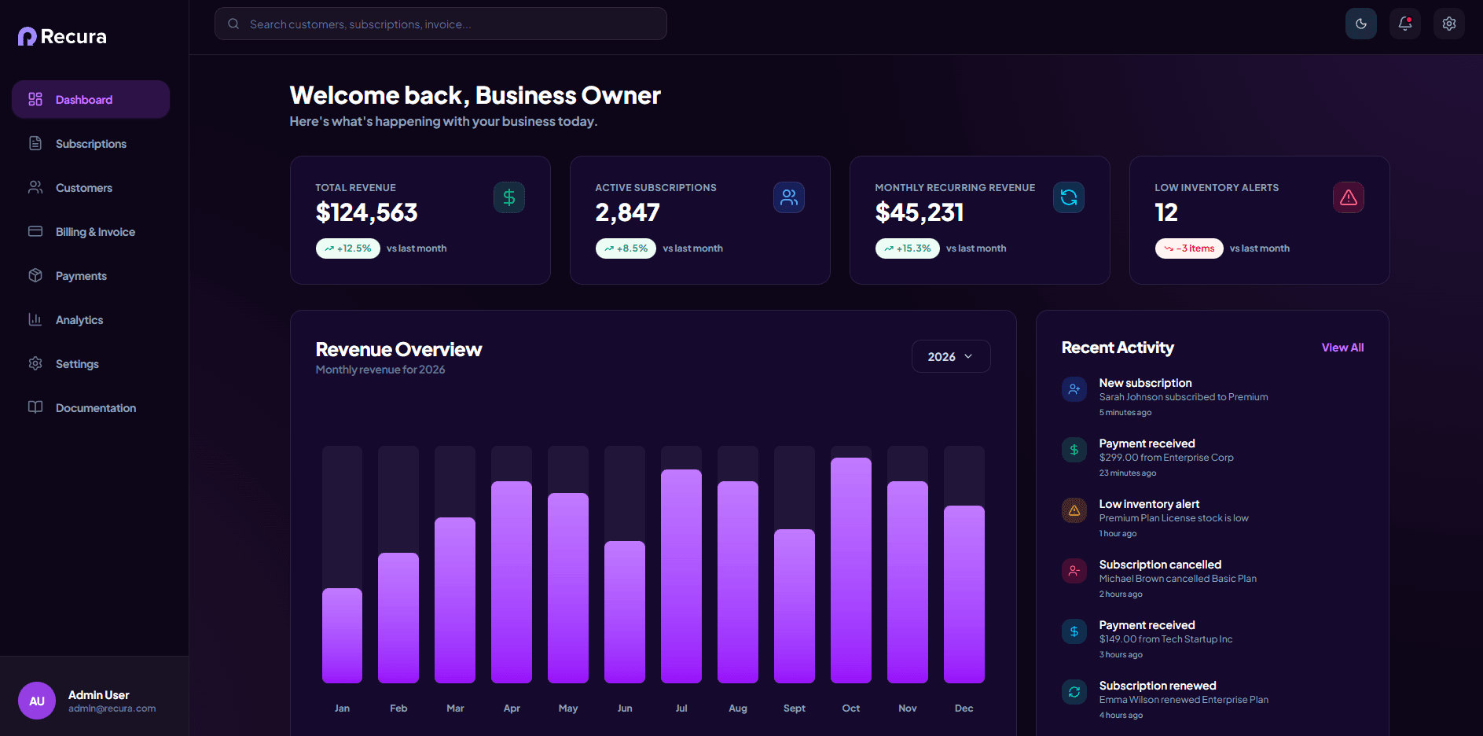Click the Active Subscriptions users icon
This screenshot has height=736, width=1483.
(x=789, y=197)
